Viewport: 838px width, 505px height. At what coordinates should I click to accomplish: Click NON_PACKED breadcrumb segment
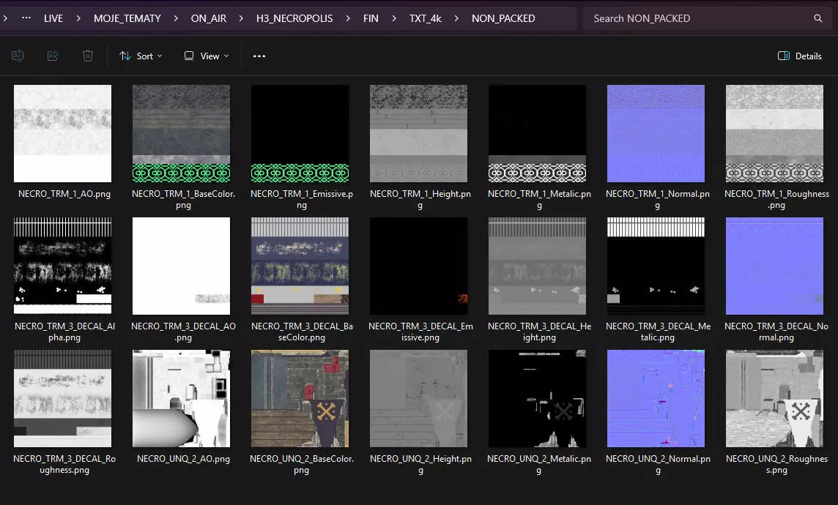click(503, 18)
